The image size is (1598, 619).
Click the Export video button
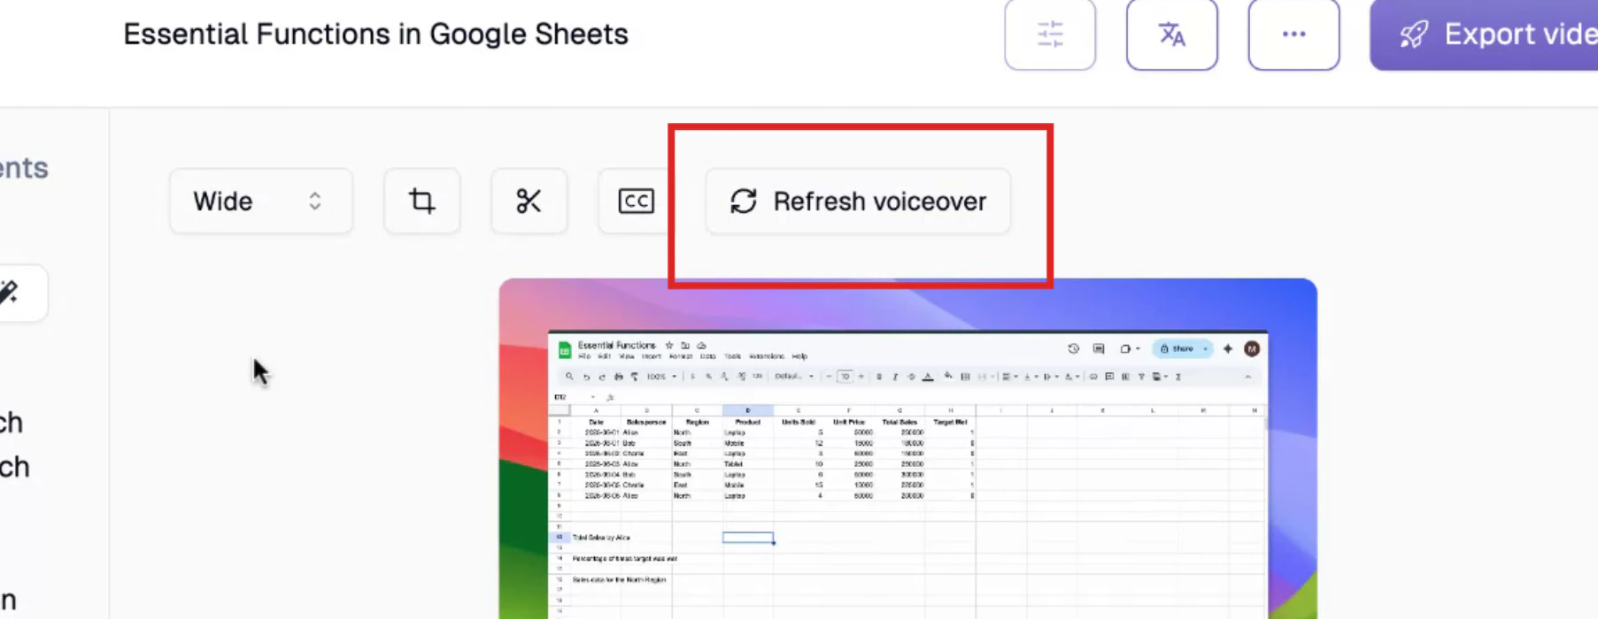point(1485,34)
